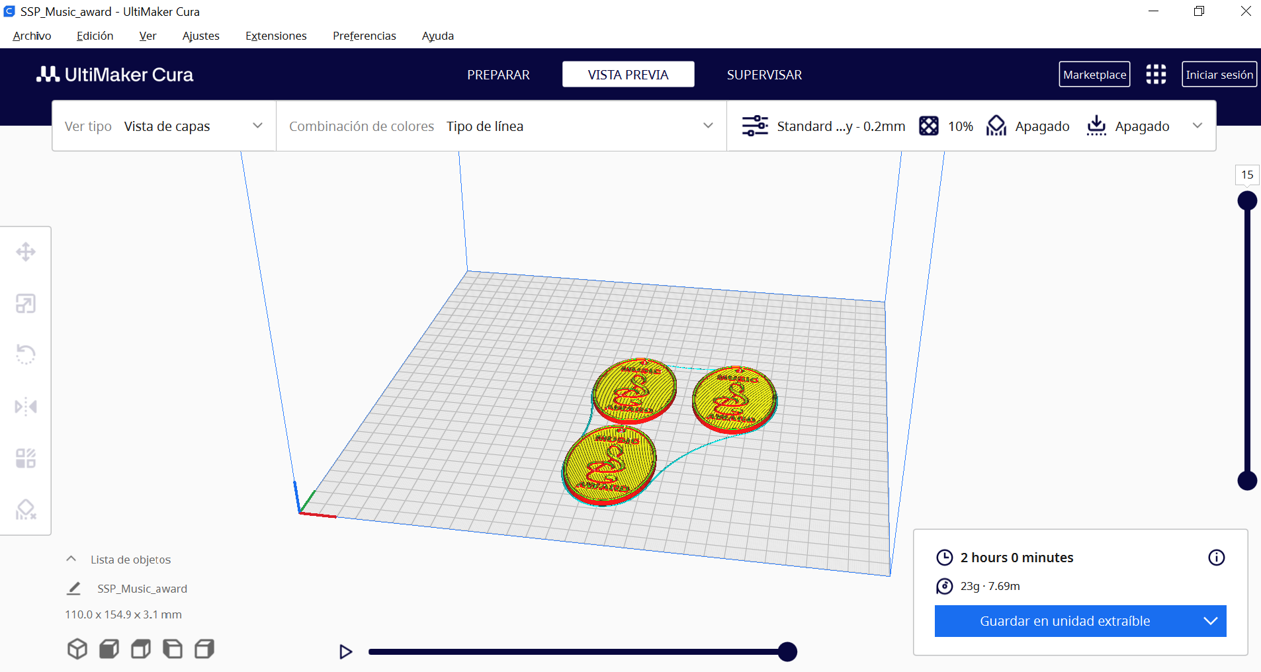This screenshot has height=672, width=1261.
Task: Select the Scale tool in left toolbar
Action: pyautogui.click(x=26, y=304)
